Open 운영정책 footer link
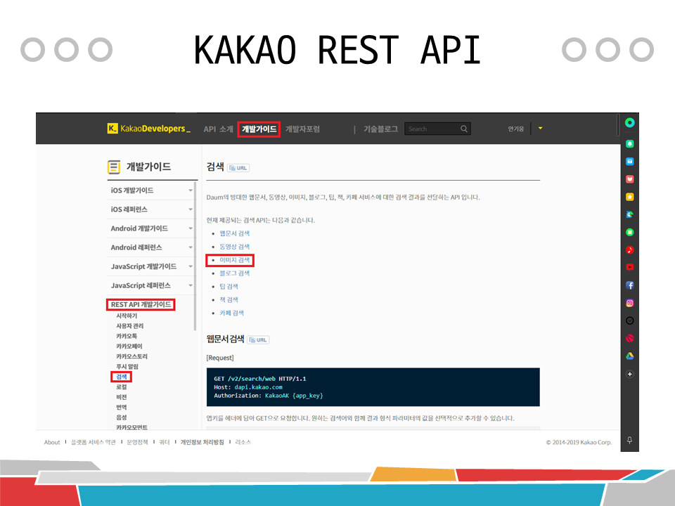 [137, 442]
